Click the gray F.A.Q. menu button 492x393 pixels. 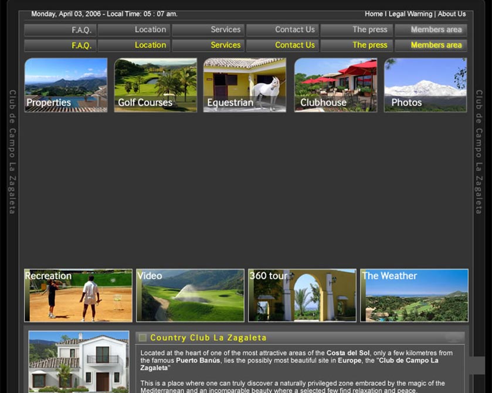pyautogui.click(x=60, y=30)
